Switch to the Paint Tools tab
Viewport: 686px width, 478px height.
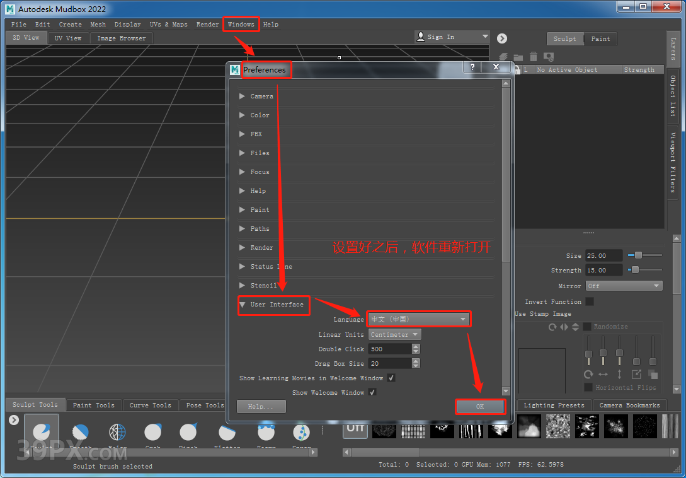coord(94,405)
